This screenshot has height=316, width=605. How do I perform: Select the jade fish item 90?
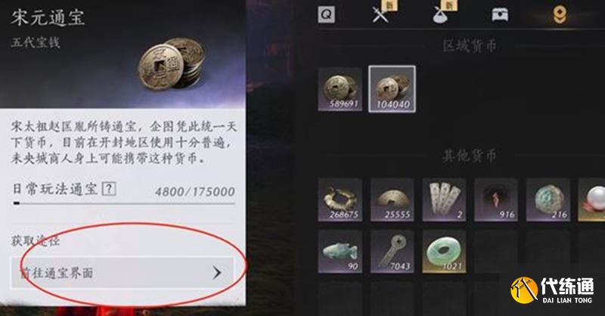click(x=340, y=252)
